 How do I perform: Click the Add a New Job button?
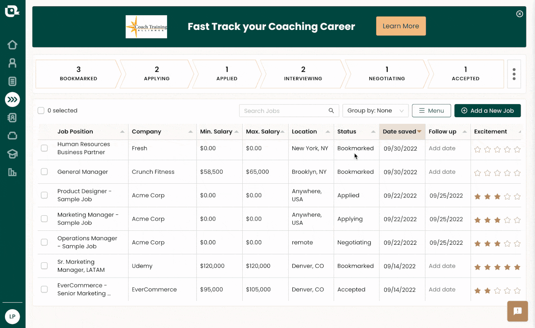click(x=487, y=111)
